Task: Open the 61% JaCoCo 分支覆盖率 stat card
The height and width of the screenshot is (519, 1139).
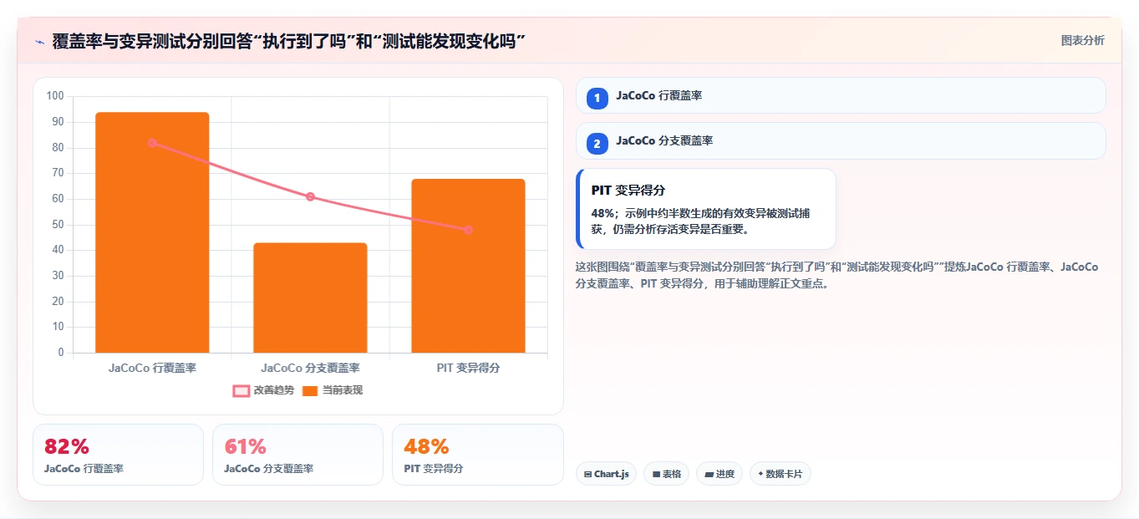Action: 297,455
